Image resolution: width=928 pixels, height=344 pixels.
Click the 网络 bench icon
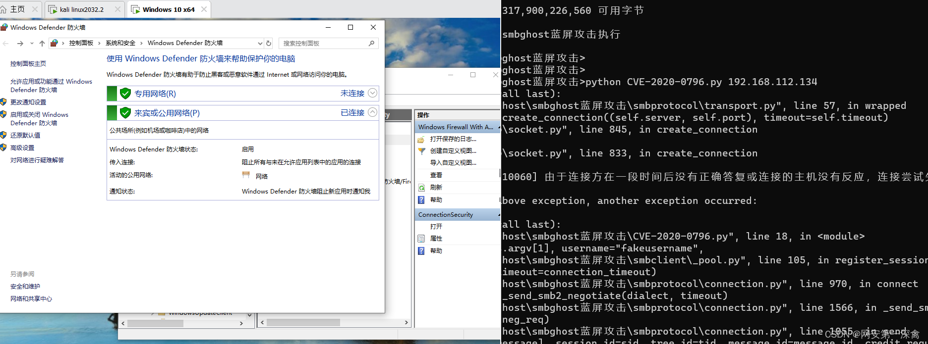click(246, 175)
